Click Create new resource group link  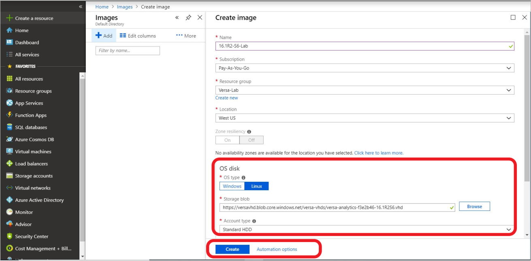coord(227,98)
